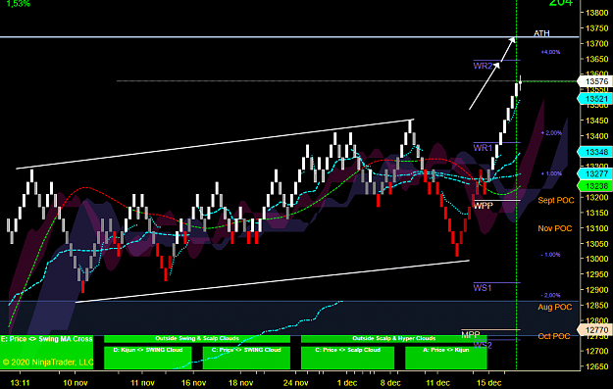Click the Aug POC label
Viewport: 613px width, 389px height.
pyautogui.click(x=555, y=308)
